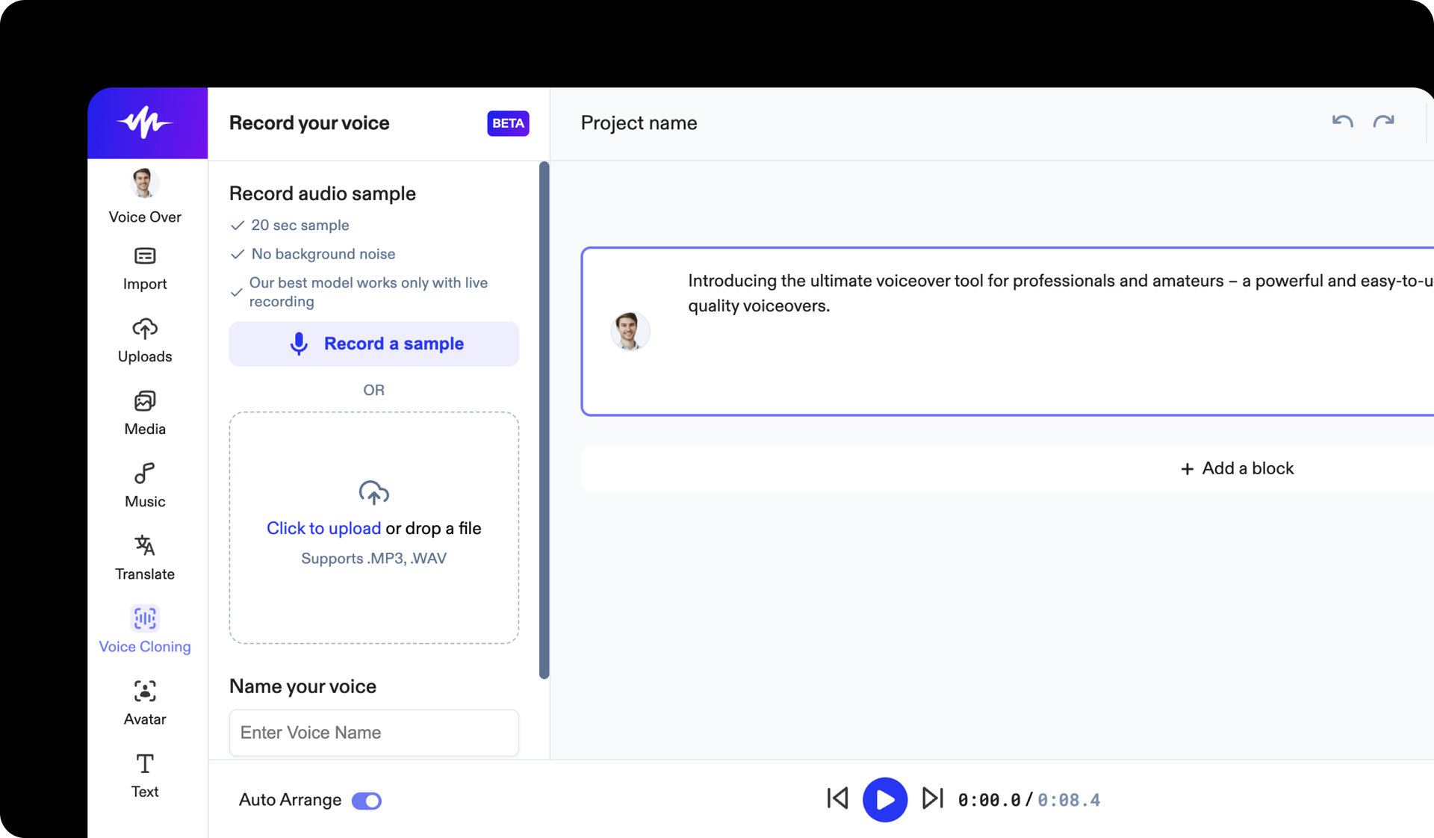The height and width of the screenshot is (838, 1434).
Task: Open the Avatar section
Action: point(144,702)
